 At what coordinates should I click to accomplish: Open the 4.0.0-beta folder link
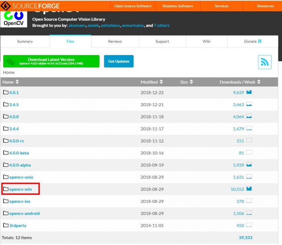[x=19, y=153]
